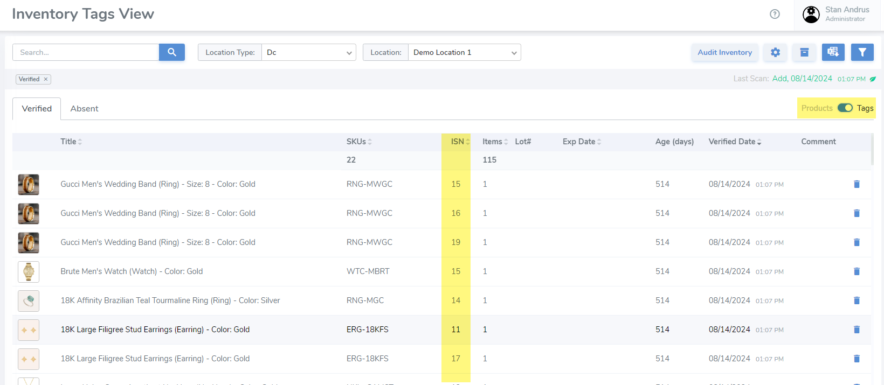The height and width of the screenshot is (385, 884).
Task: Click the Stan Andrus user avatar
Action: 811,15
